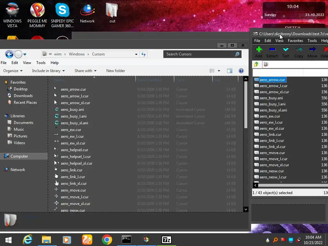Screen dimensions: 328x246
Task: Click the Change view icon in Explorer
Action: pyautogui.click(x=212, y=71)
